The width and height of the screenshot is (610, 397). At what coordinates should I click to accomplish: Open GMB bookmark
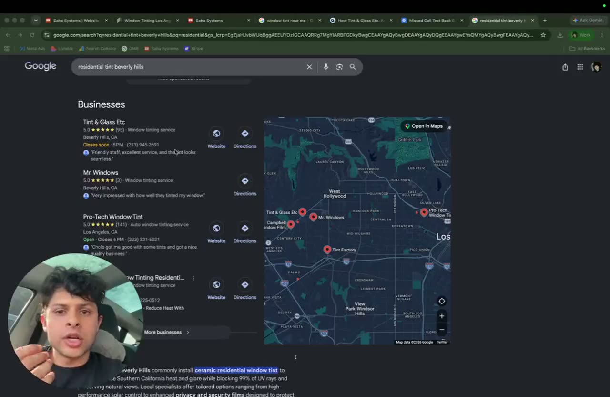[130, 48]
